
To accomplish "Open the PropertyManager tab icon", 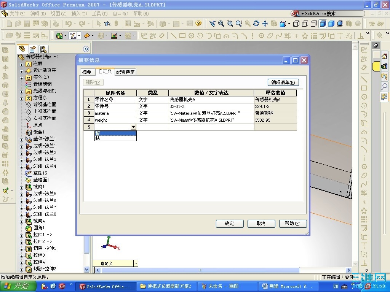I will [33, 49].
